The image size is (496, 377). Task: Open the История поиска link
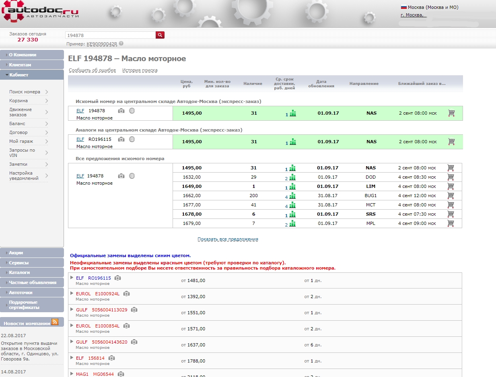point(140,70)
